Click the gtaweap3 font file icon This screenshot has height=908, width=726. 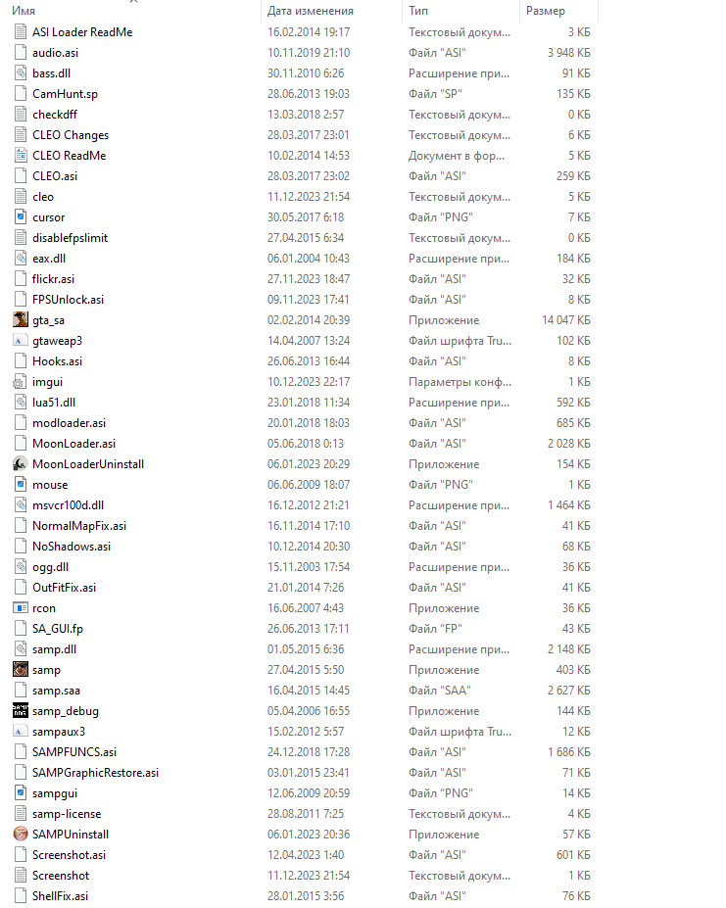click(x=21, y=341)
